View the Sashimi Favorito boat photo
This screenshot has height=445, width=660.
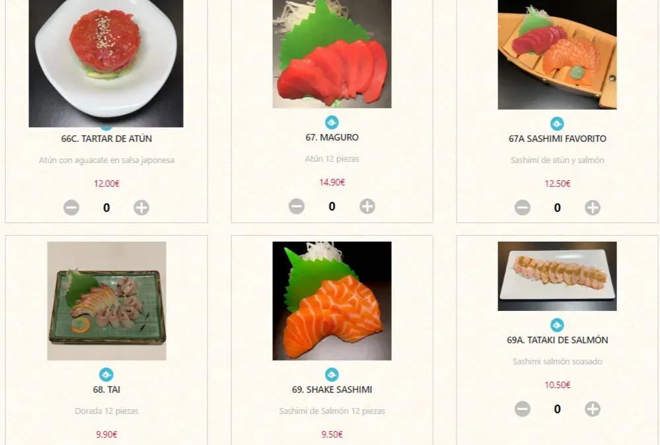click(x=558, y=55)
